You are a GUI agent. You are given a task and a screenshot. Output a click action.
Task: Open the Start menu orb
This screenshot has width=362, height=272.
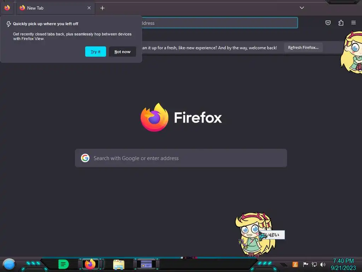point(9,265)
